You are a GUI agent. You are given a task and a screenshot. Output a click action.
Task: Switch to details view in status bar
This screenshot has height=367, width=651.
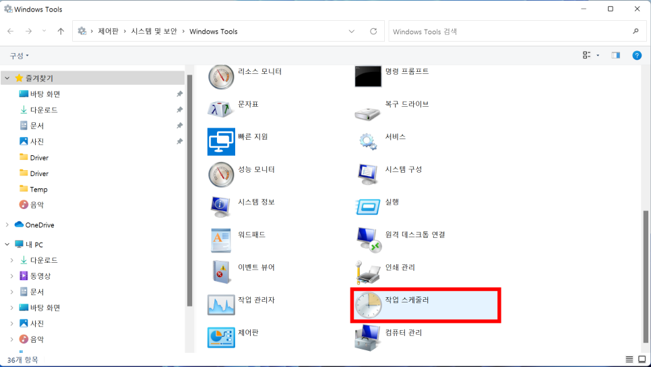pyautogui.click(x=629, y=359)
